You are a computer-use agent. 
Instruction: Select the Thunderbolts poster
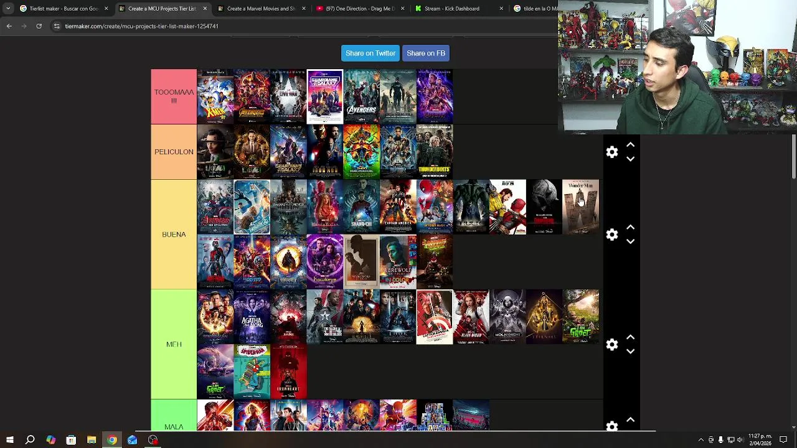(x=435, y=152)
